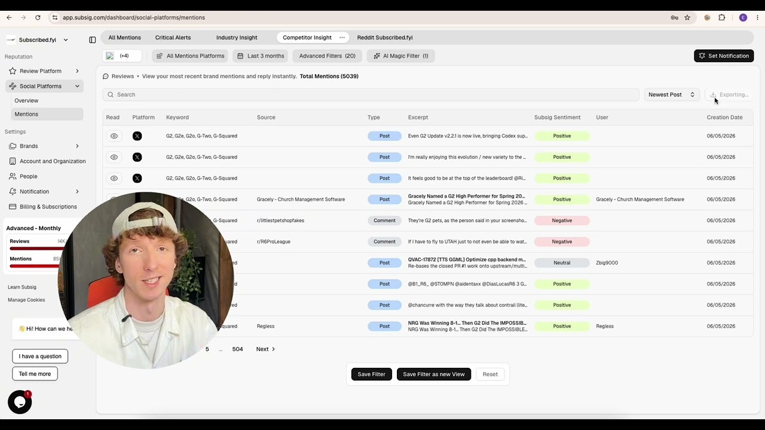Click the Brands folder icon in the sidebar
This screenshot has width=765, height=430.
tap(13, 146)
